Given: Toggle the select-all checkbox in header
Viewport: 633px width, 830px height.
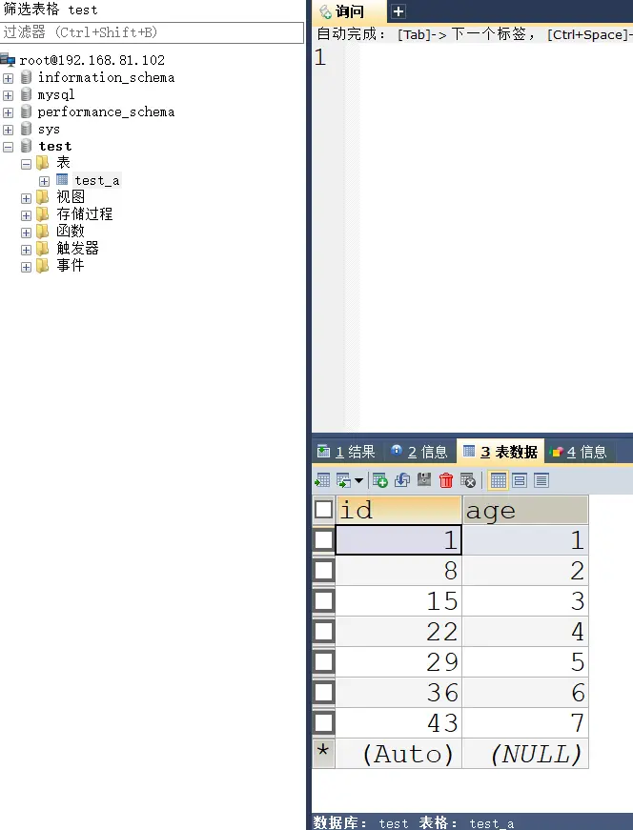Looking at the screenshot, I should coord(324,510).
